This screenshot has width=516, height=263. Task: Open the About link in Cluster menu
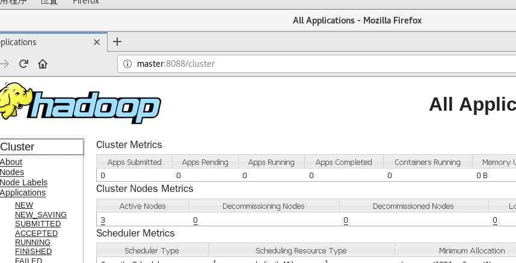point(11,162)
